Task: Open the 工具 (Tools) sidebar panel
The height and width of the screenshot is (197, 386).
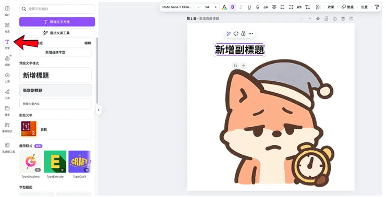Action: tap(7, 94)
